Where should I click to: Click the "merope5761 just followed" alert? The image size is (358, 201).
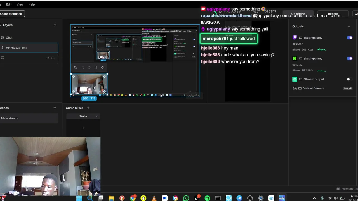pyautogui.click(x=229, y=39)
